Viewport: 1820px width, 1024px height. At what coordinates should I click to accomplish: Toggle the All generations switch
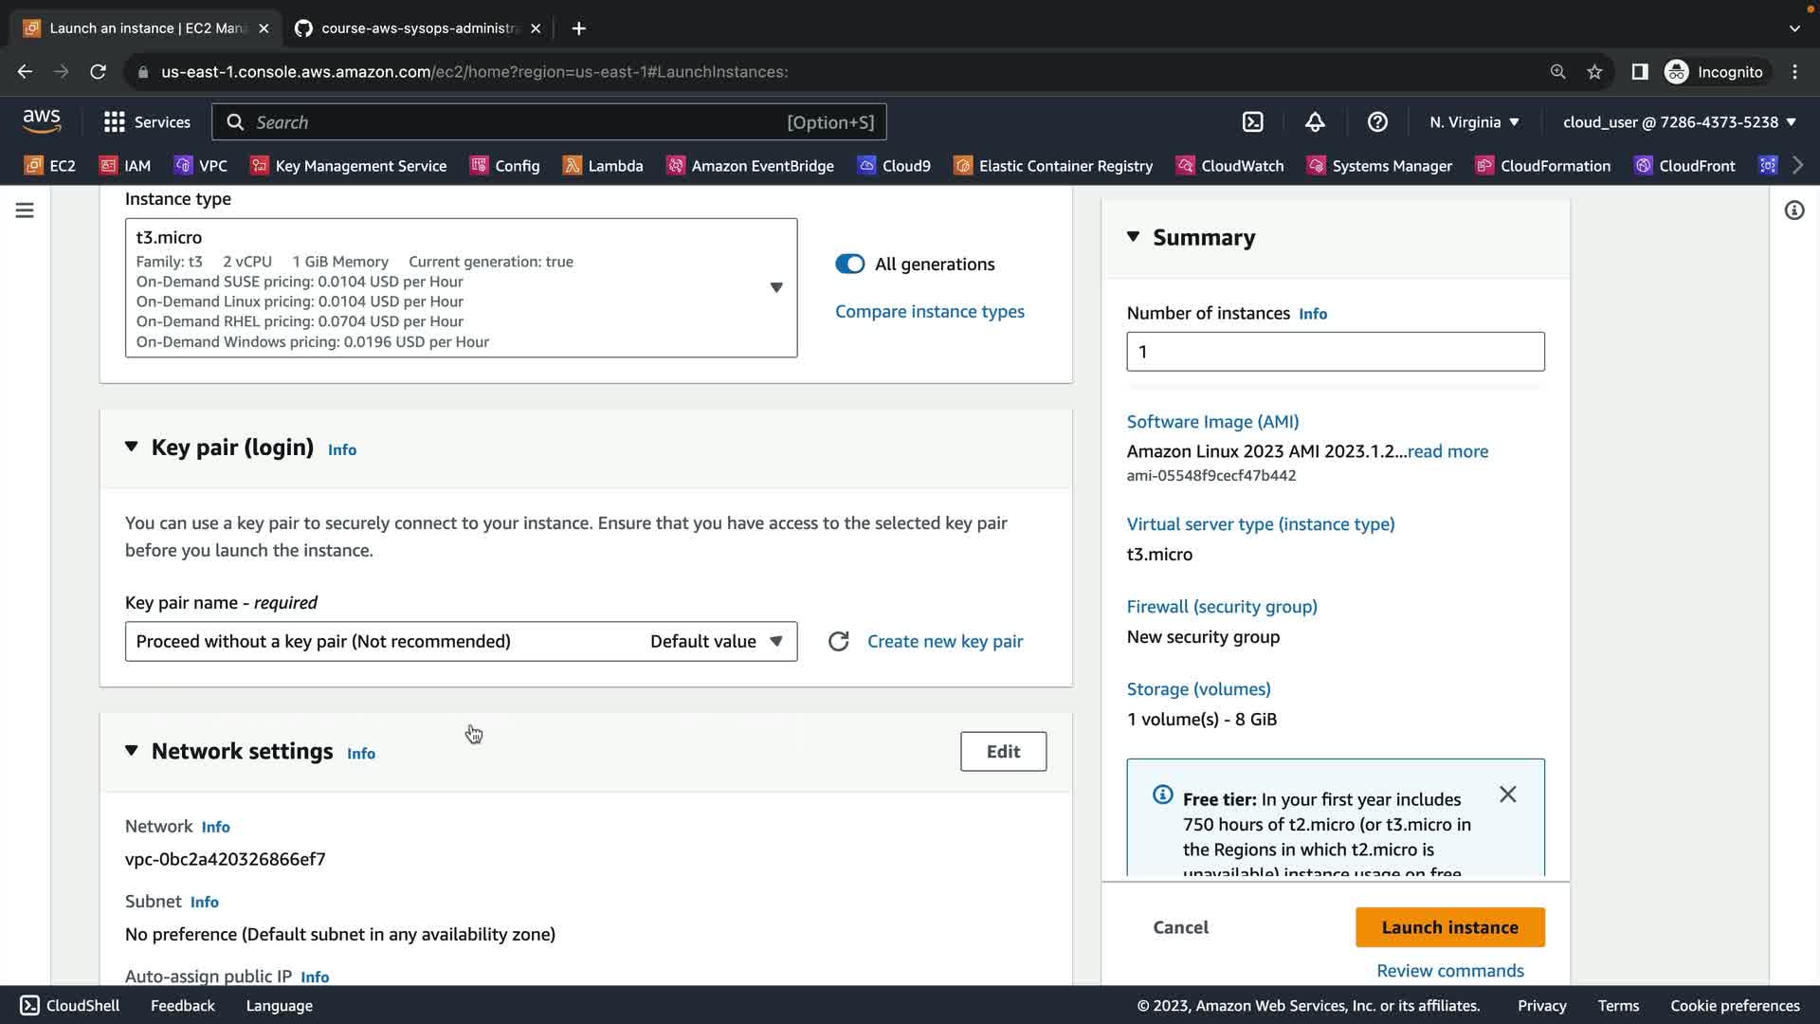[x=849, y=265]
